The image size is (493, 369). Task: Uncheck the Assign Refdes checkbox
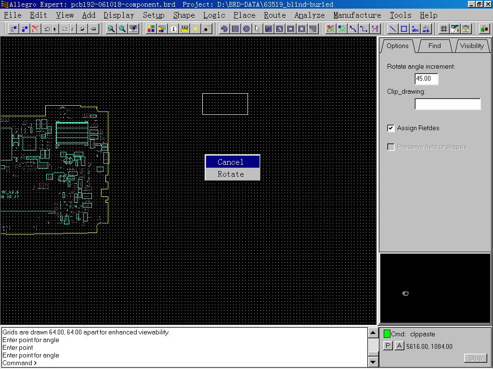point(391,128)
